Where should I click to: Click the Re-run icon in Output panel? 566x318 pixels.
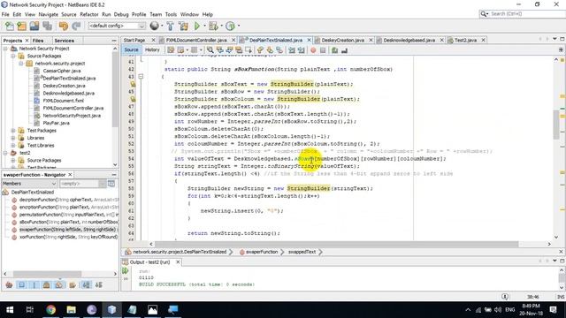click(x=126, y=271)
